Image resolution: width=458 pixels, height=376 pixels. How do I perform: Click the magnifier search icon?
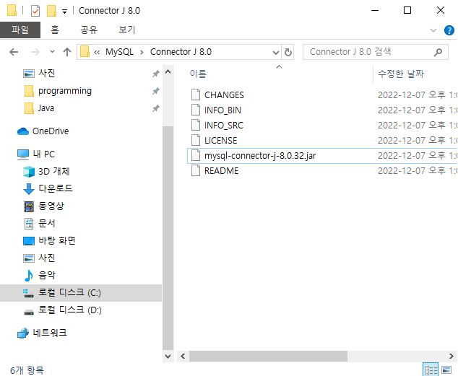click(438, 52)
